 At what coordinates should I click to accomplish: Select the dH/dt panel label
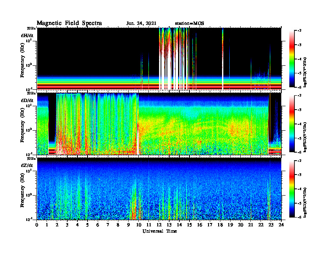pyautogui.click(x=27, y=35)
